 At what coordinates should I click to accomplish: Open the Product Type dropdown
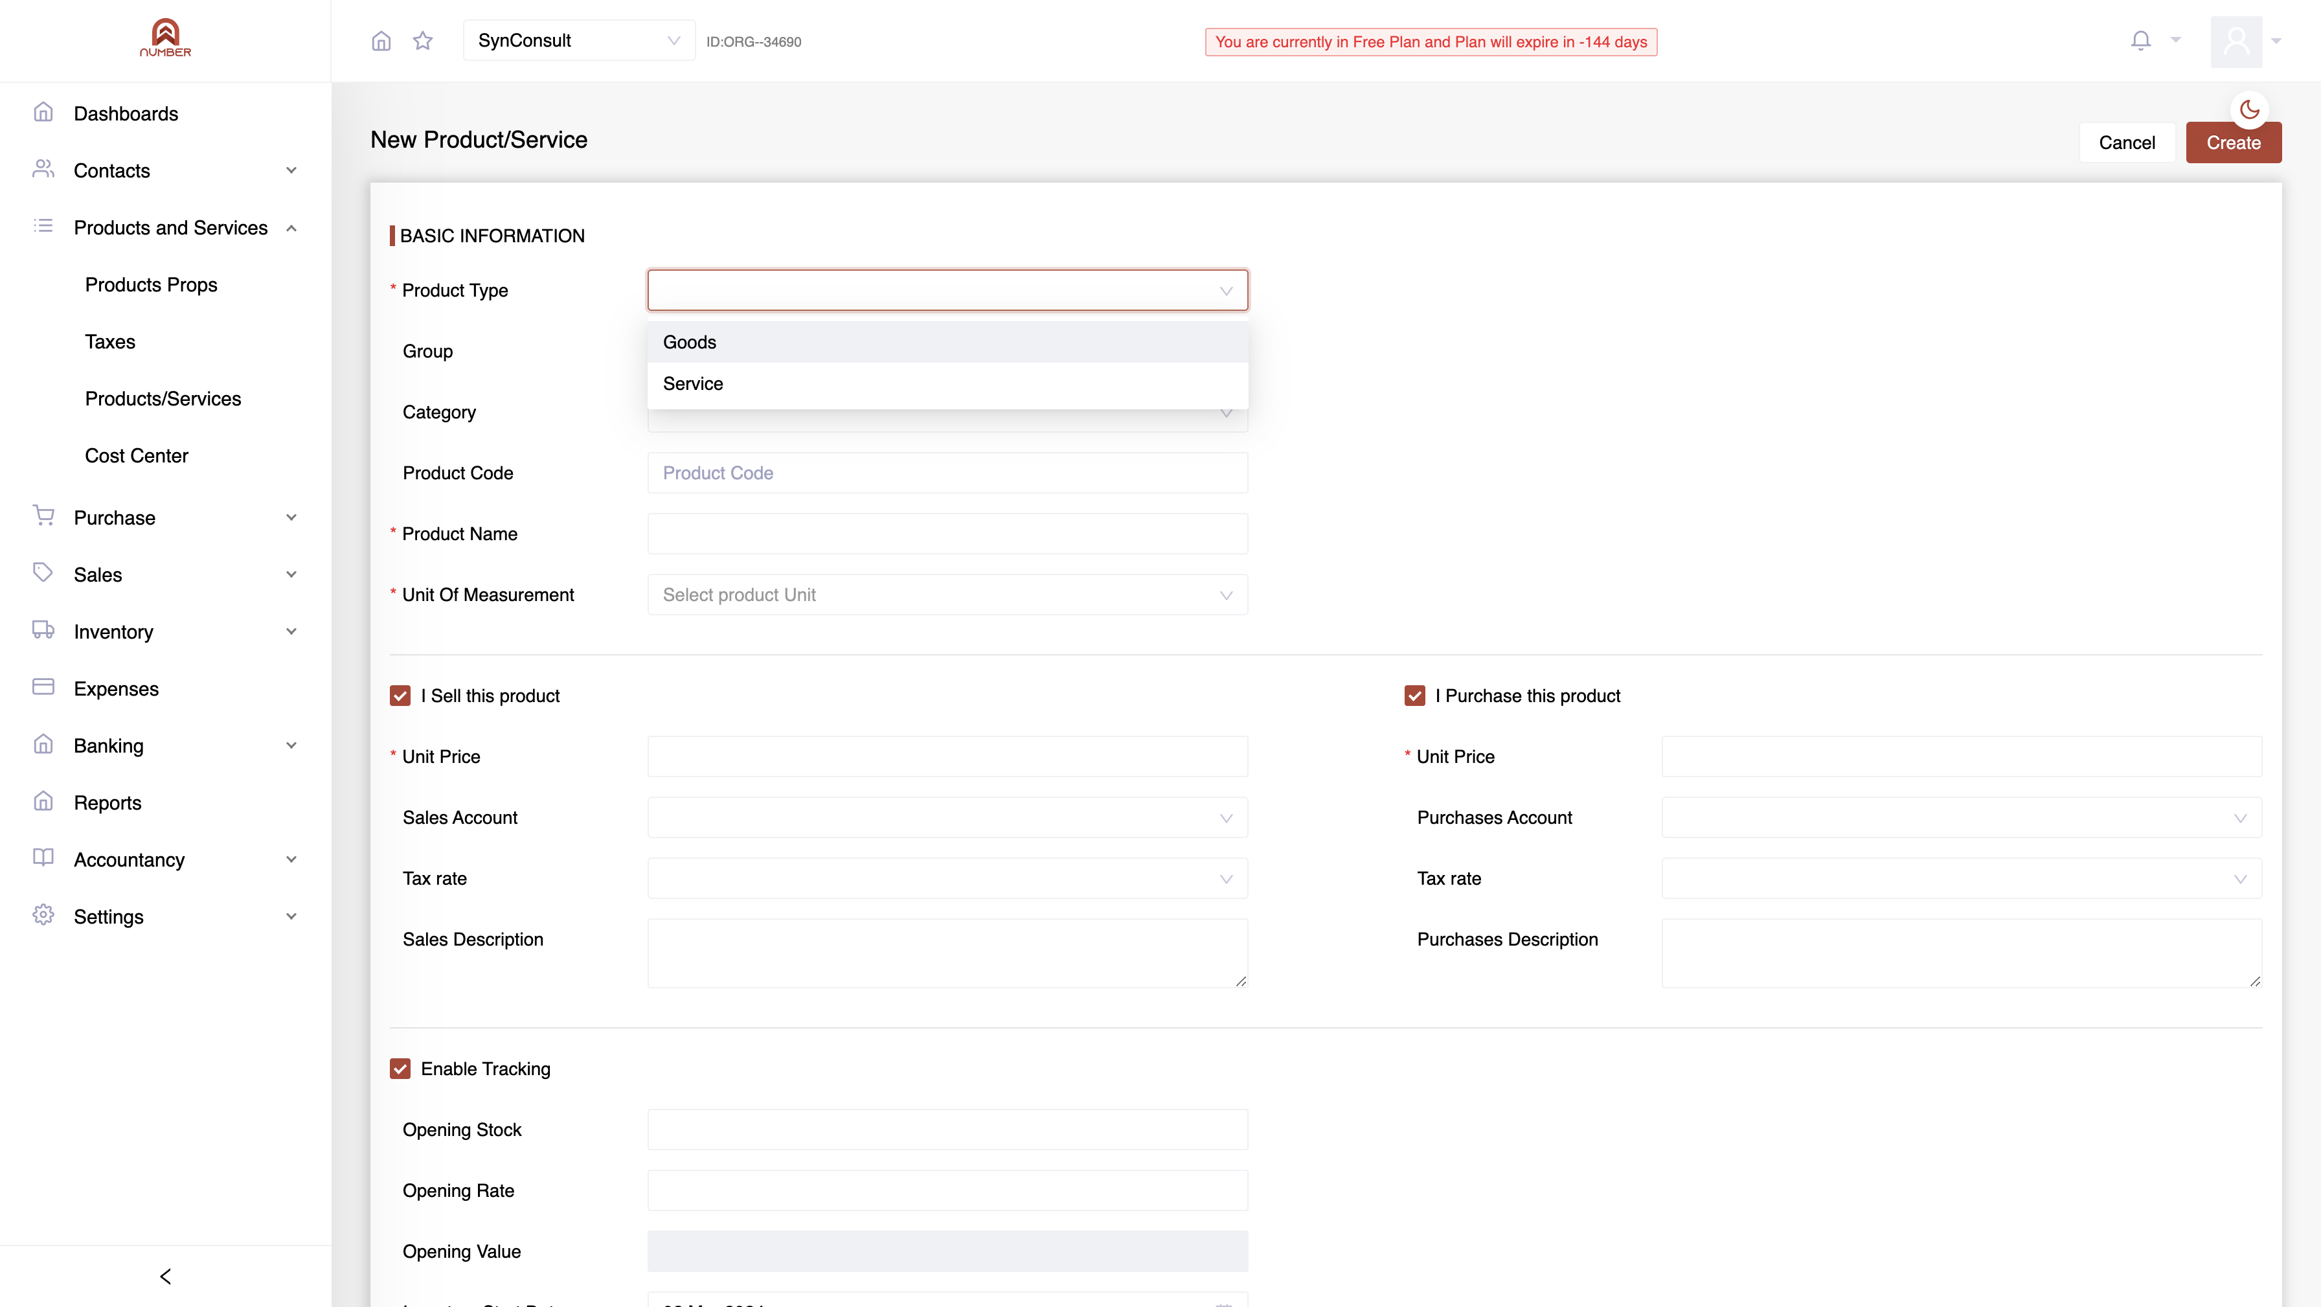pos(948,290)
